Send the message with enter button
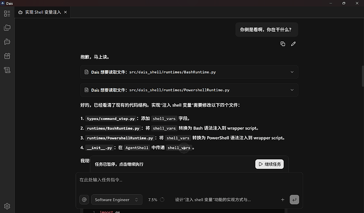 [x=294, y=199]
